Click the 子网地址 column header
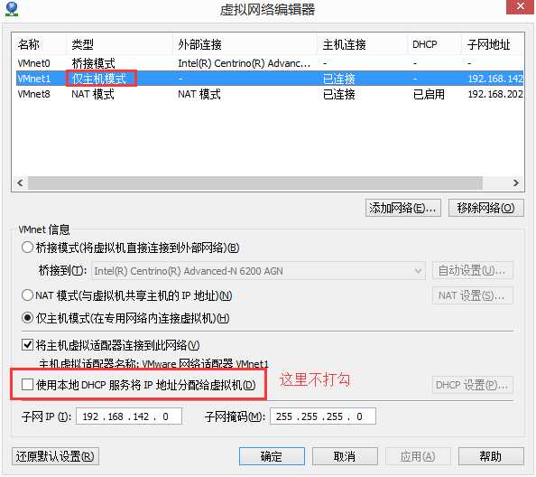 pyautogui.click(x=493, y=44)
